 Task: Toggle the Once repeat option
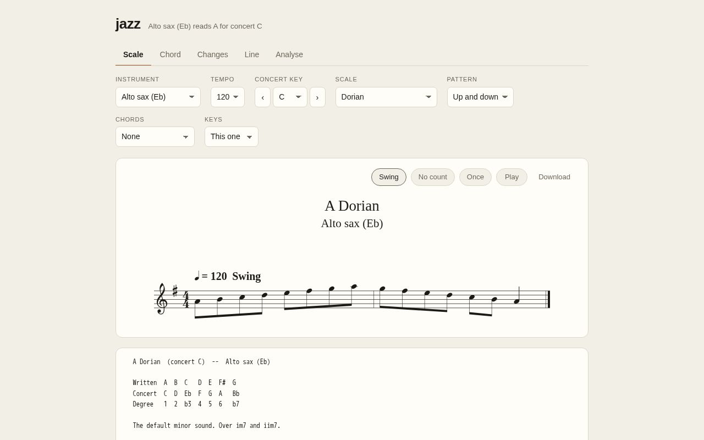point(475,177)
